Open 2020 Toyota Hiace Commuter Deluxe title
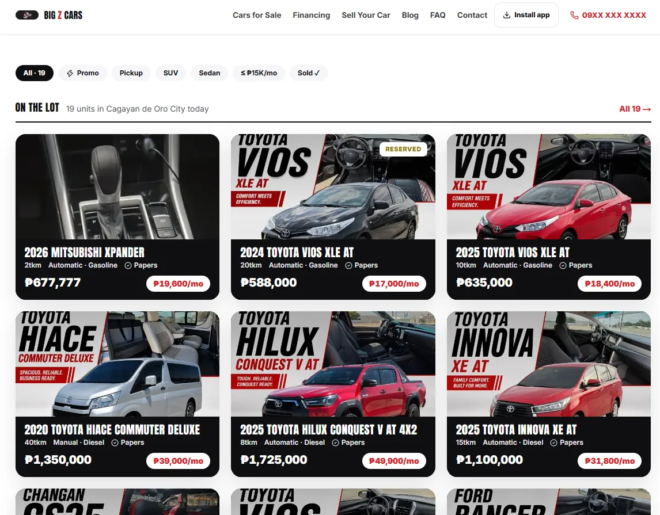The width and height of the screenshot is (660, 515). [x=112, y=430]
